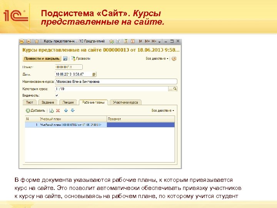
Task: Open the 1C main menu icon
Action: coord(22,41)
